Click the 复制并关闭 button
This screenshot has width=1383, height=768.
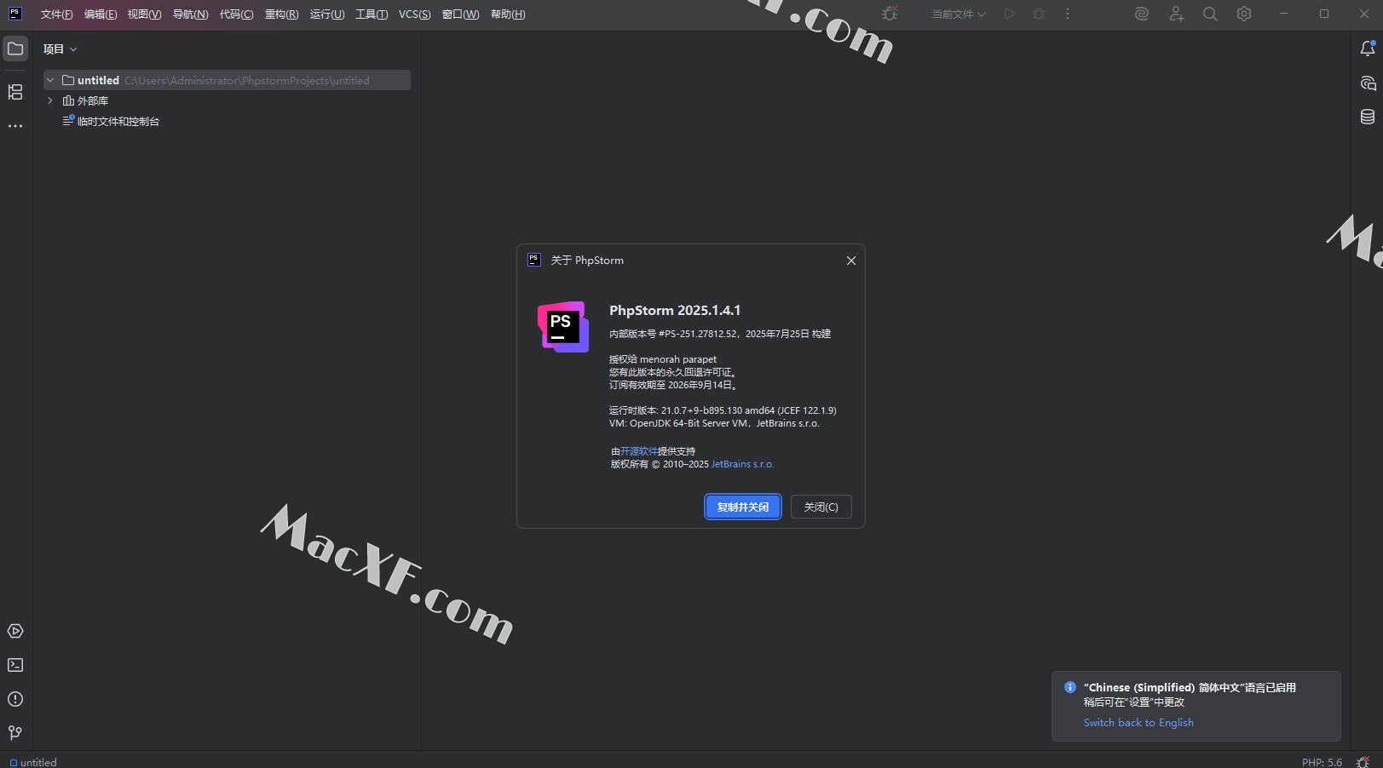point(743,507)
